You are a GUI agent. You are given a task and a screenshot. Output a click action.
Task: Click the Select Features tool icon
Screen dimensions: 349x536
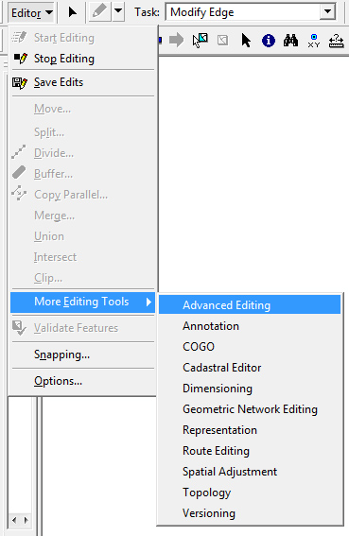pyautogui.click(x=201, y=41)
